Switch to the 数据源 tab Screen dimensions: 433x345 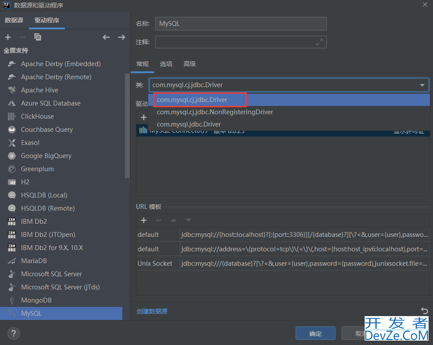[x=14, y=20]
